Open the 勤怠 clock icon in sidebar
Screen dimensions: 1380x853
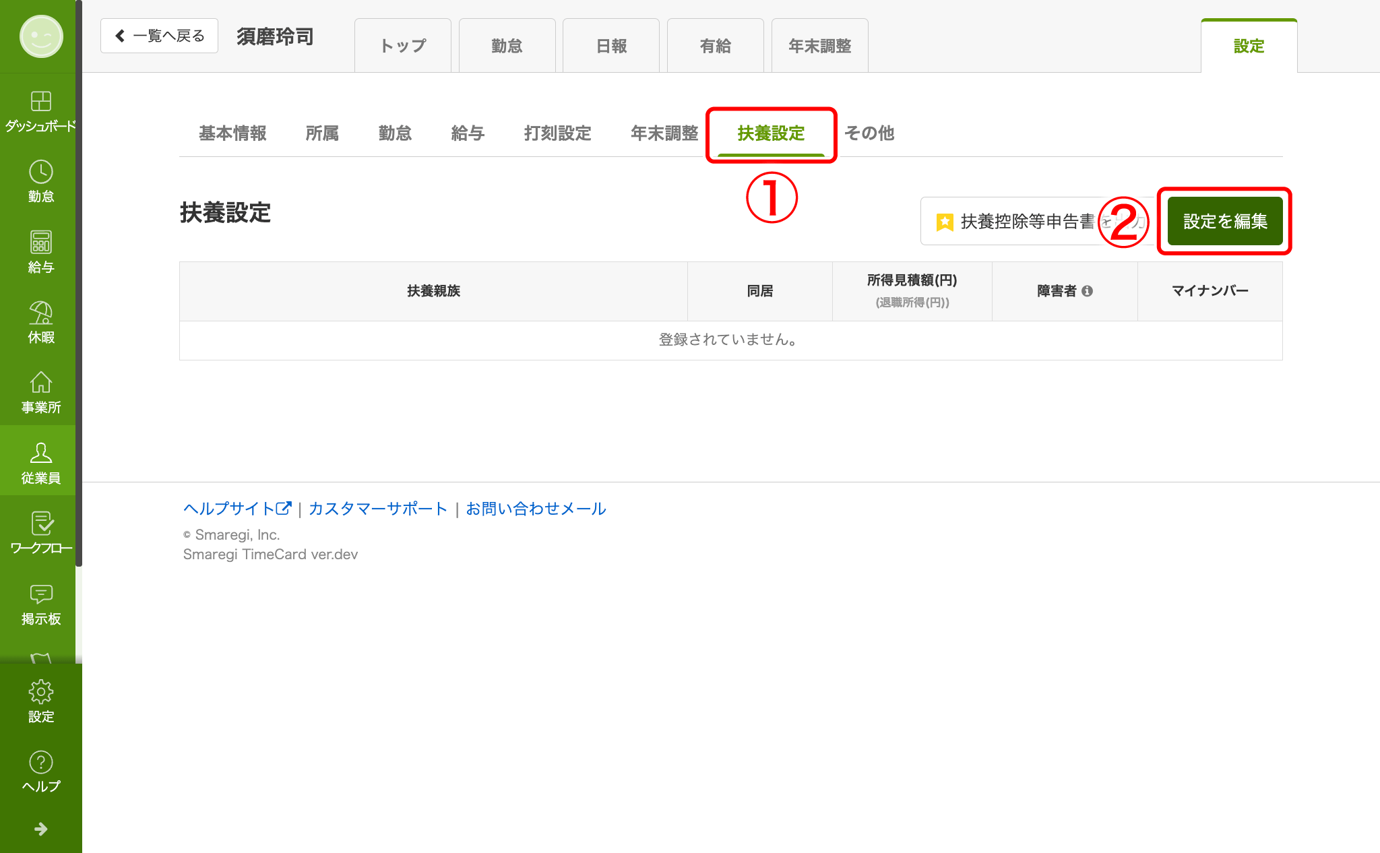[x=40, y=173]
